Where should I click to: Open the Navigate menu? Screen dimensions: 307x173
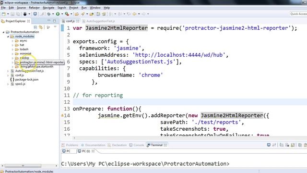(x=48, y=8)
